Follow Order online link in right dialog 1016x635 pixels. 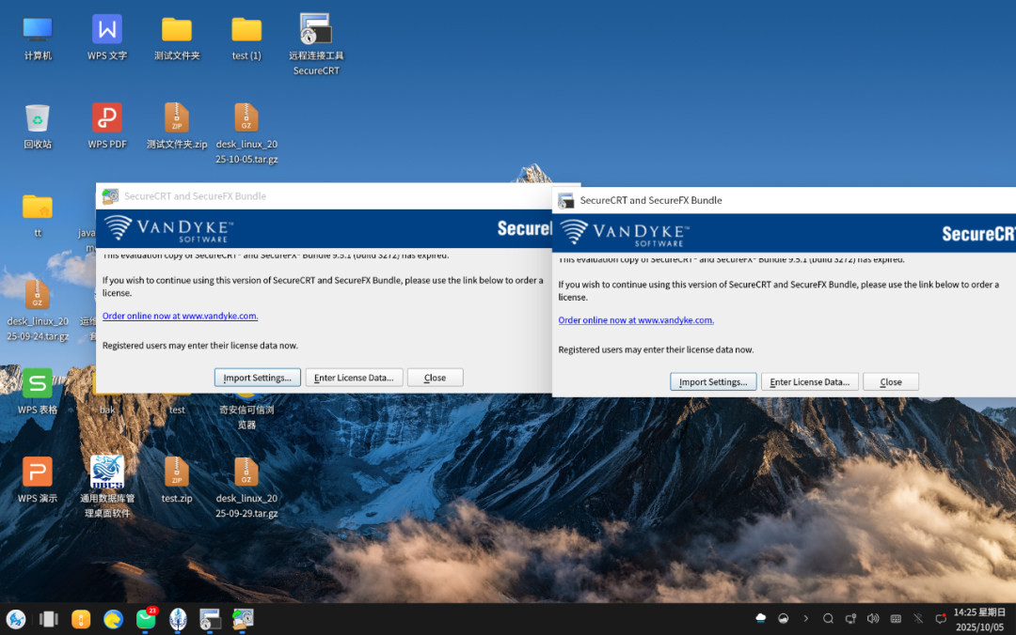(x=636, y=319)
